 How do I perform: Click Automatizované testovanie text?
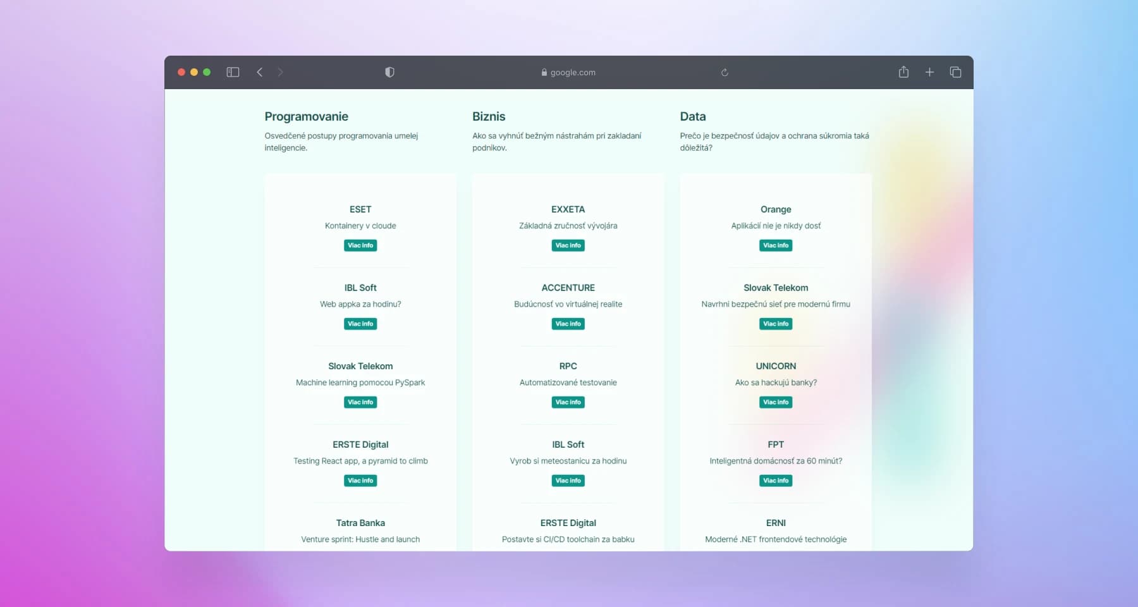pyautogui.click(x=568, y=383)
